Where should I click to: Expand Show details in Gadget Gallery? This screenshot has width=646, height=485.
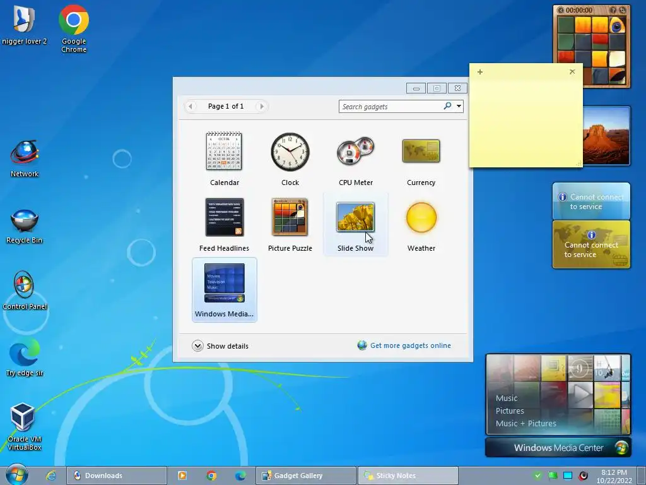coord(220,346)
